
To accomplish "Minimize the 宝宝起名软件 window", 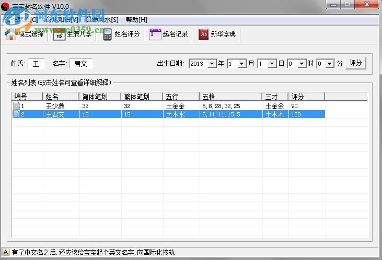I will (333, 5).
